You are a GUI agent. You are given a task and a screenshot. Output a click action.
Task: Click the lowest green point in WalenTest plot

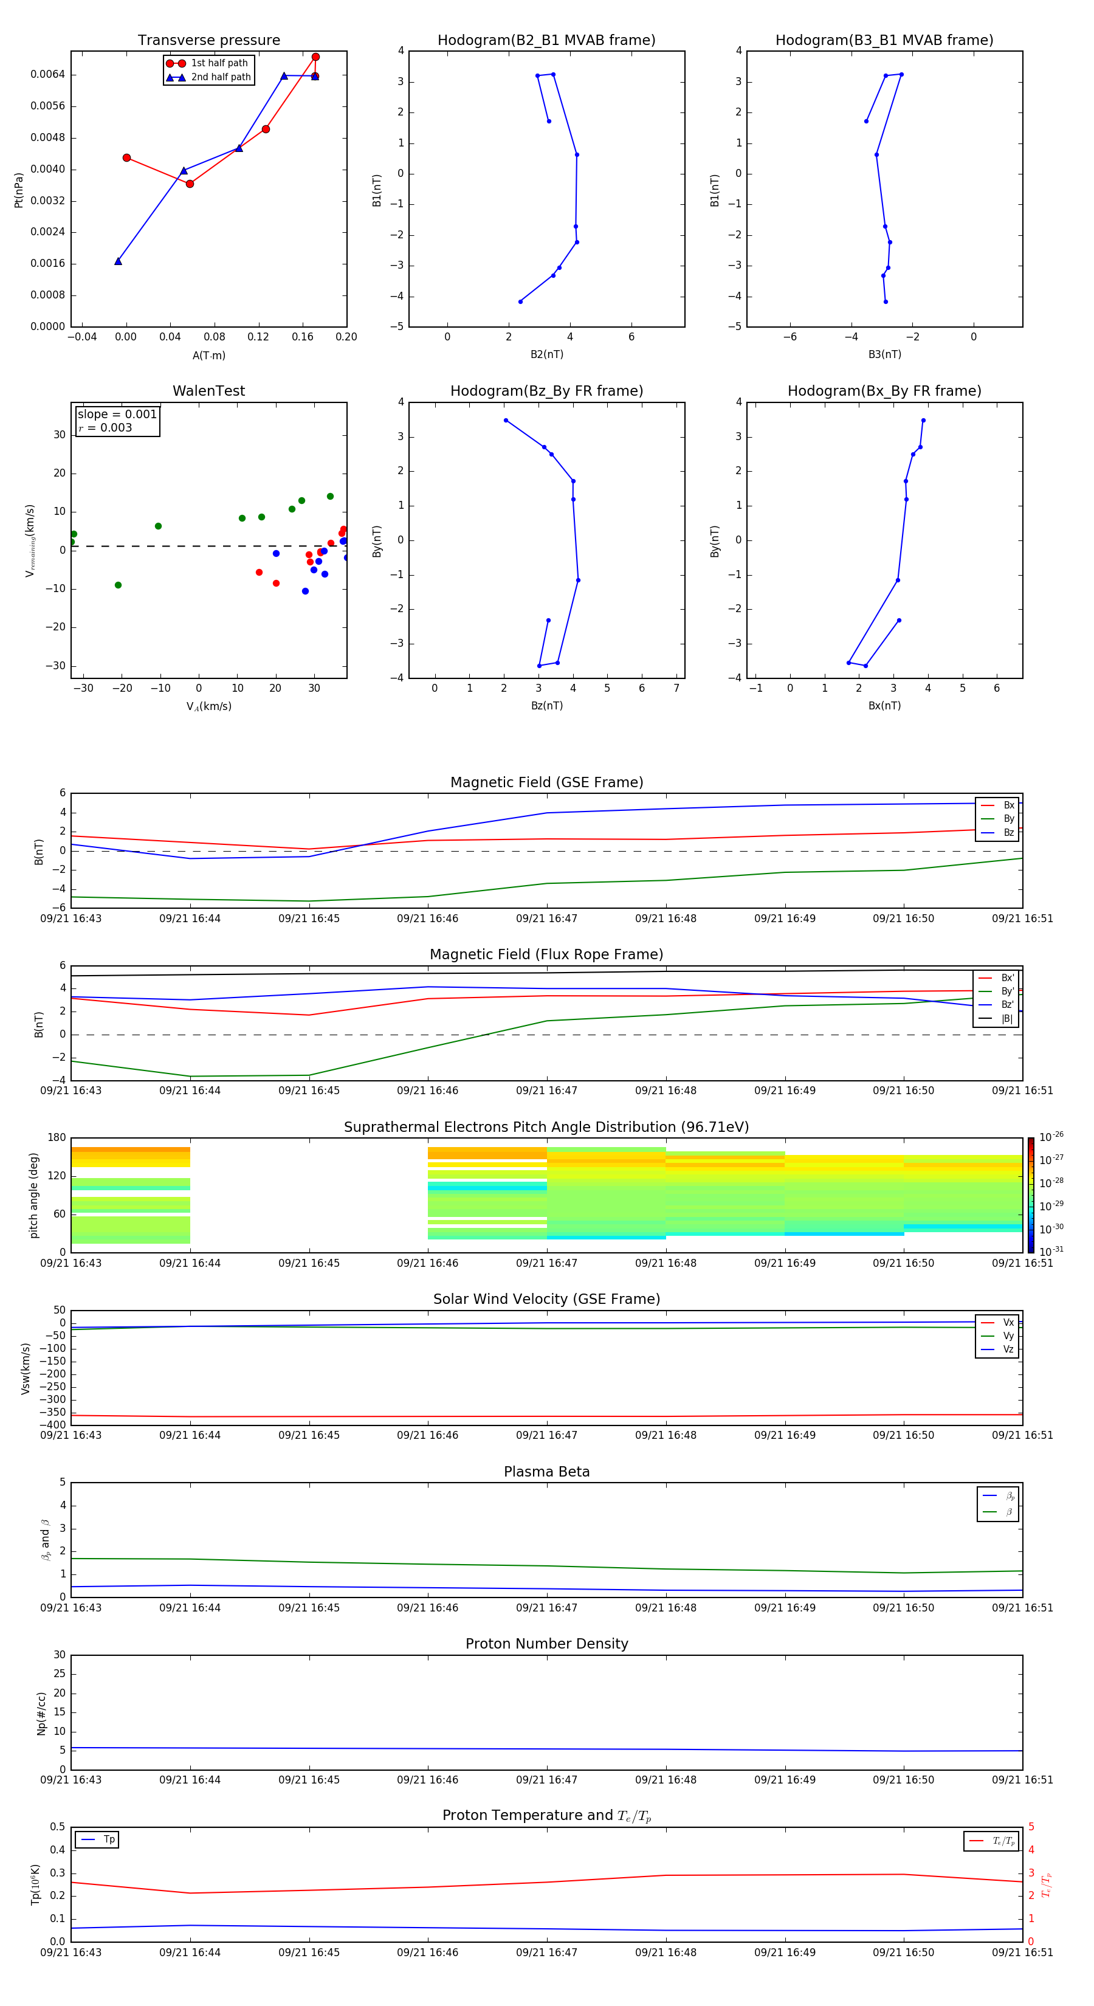point(119,585)
